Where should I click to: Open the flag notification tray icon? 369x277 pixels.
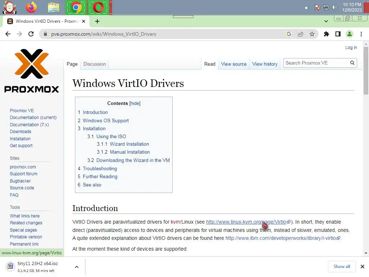(x=317, y=7)
